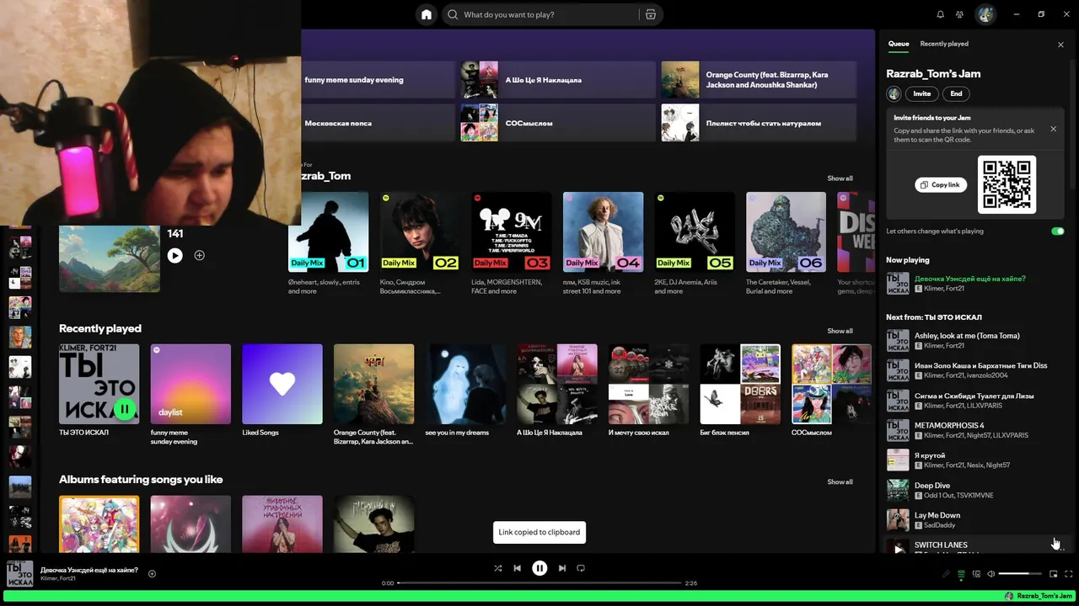Click the Copy link button

click(x=941, y=184)
